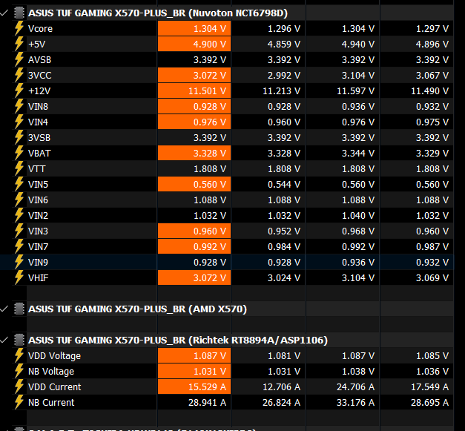Click the lightning icon beside 3VCC
This screenshot has height=431, width=465.
point(19,75)
